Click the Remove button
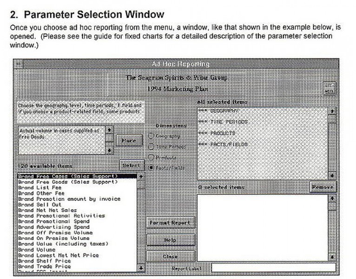The height and width of the screenshot is (279, 356). pos(322,187)
